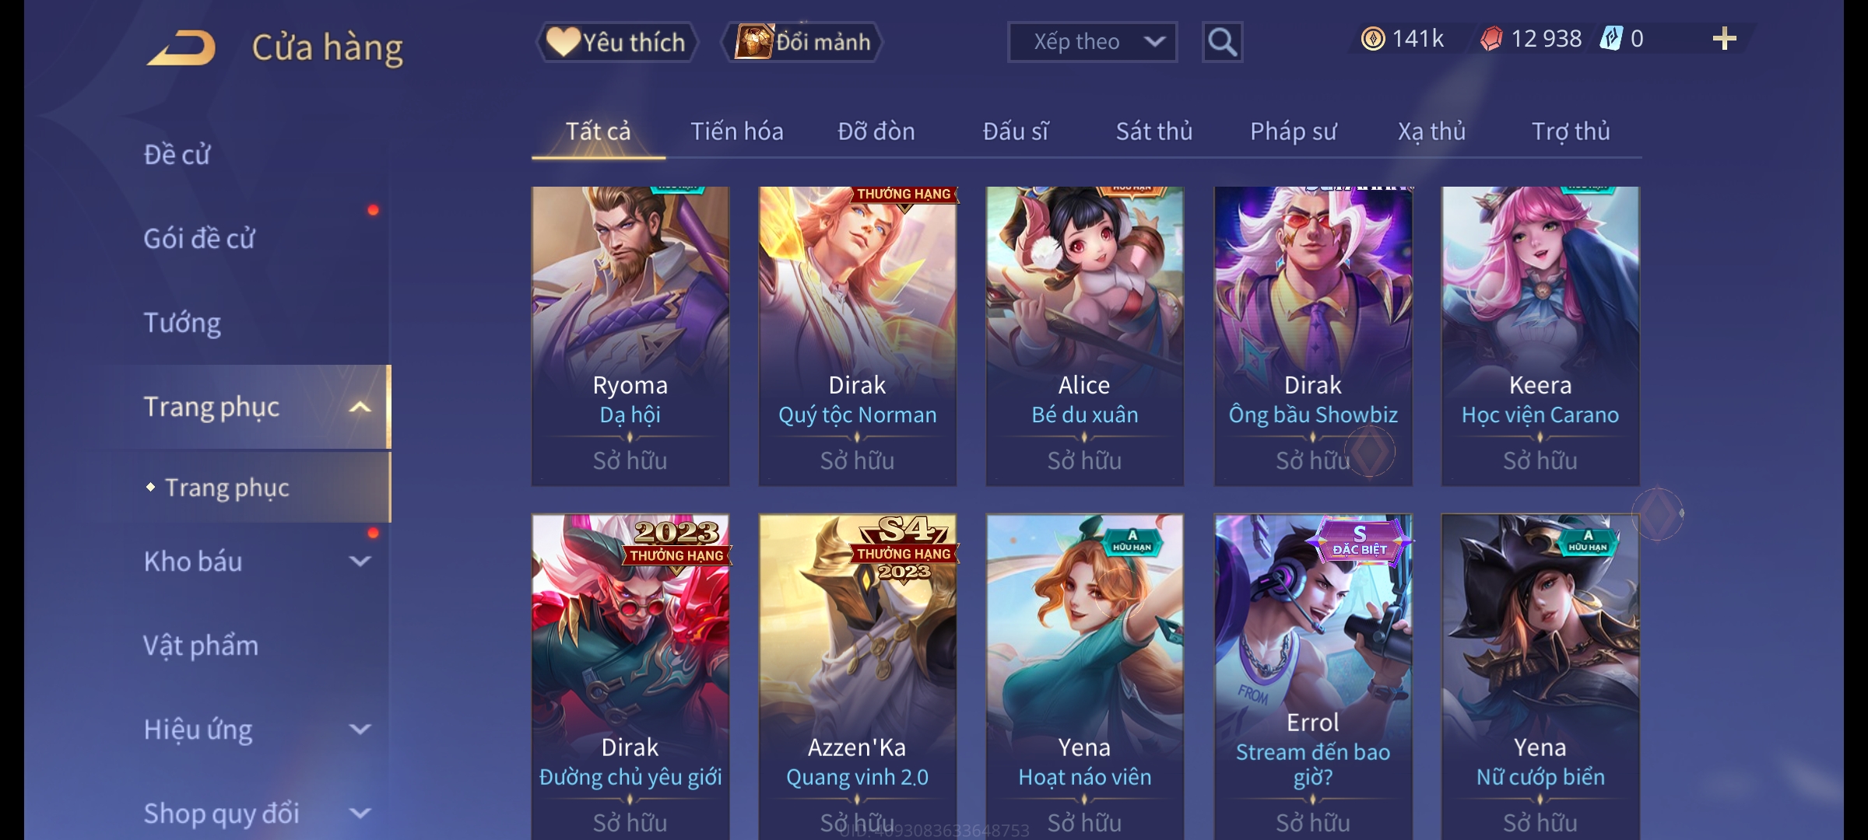
Task: Expand the Hiệu ứng sidebar section
Action: (360, 730)
